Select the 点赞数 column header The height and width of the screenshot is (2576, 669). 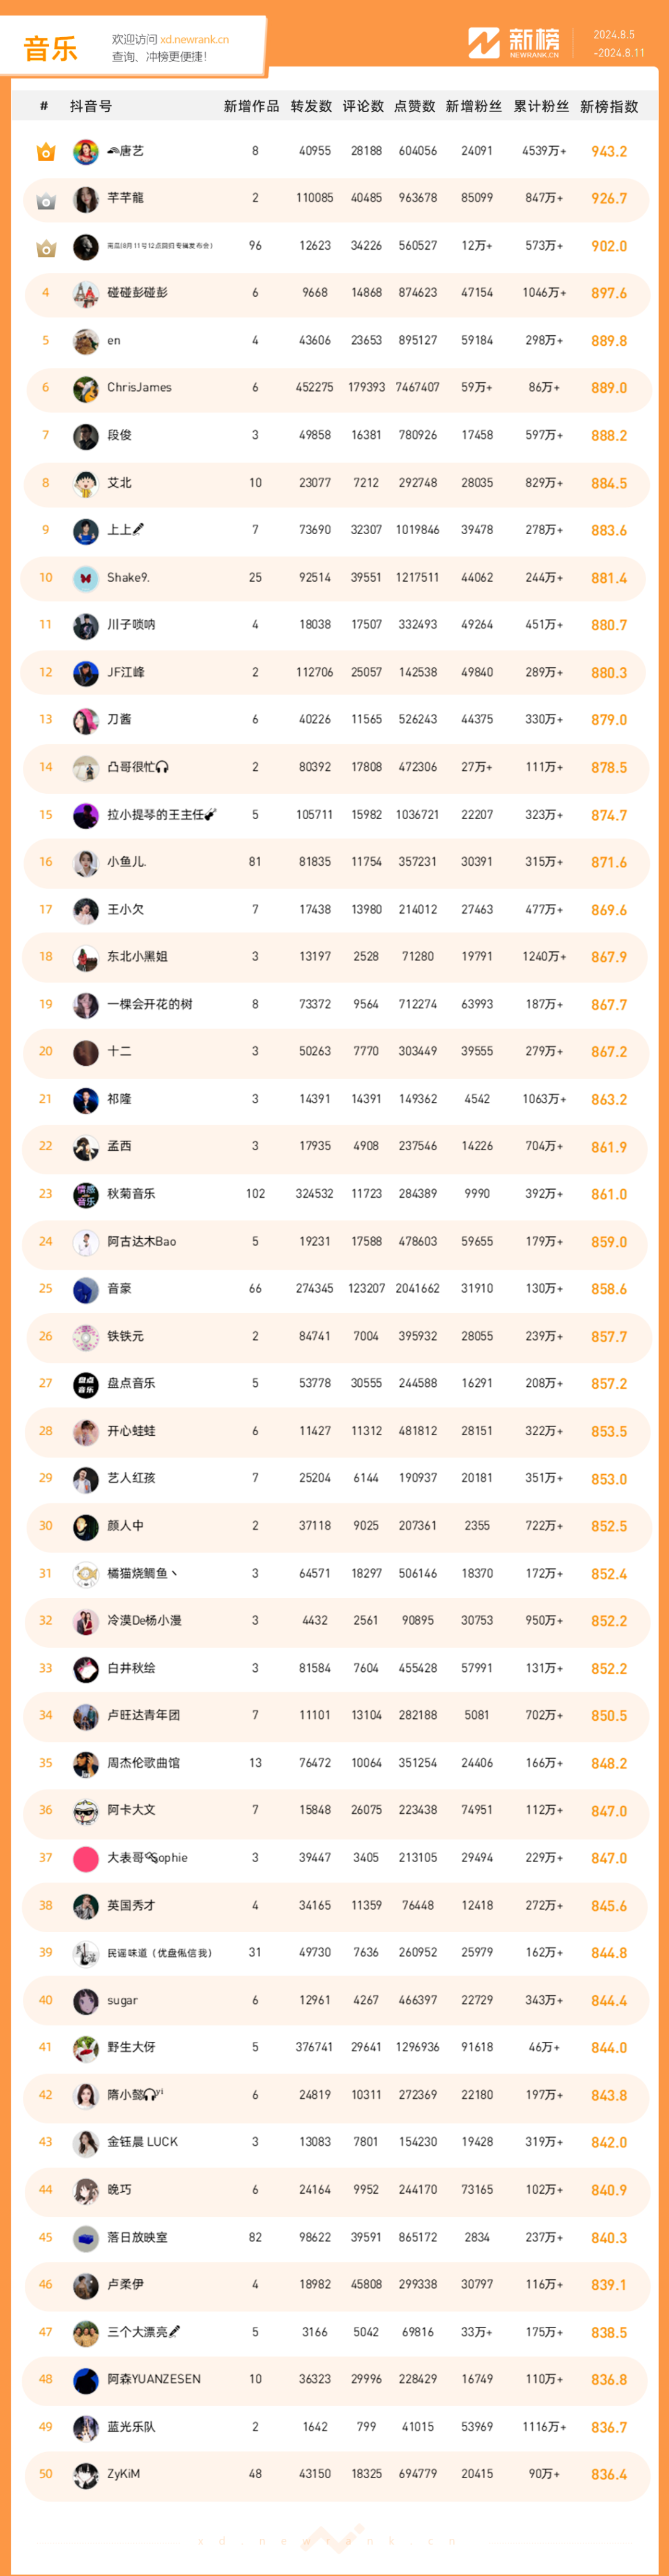[414, 106]
